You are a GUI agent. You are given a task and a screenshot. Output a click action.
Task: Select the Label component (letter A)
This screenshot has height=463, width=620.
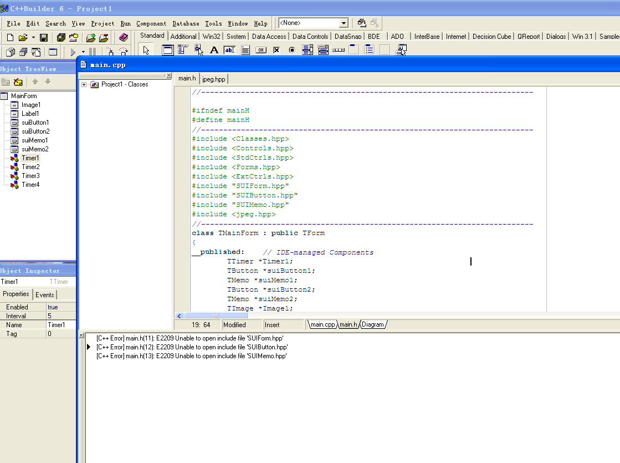click(214, 50)
